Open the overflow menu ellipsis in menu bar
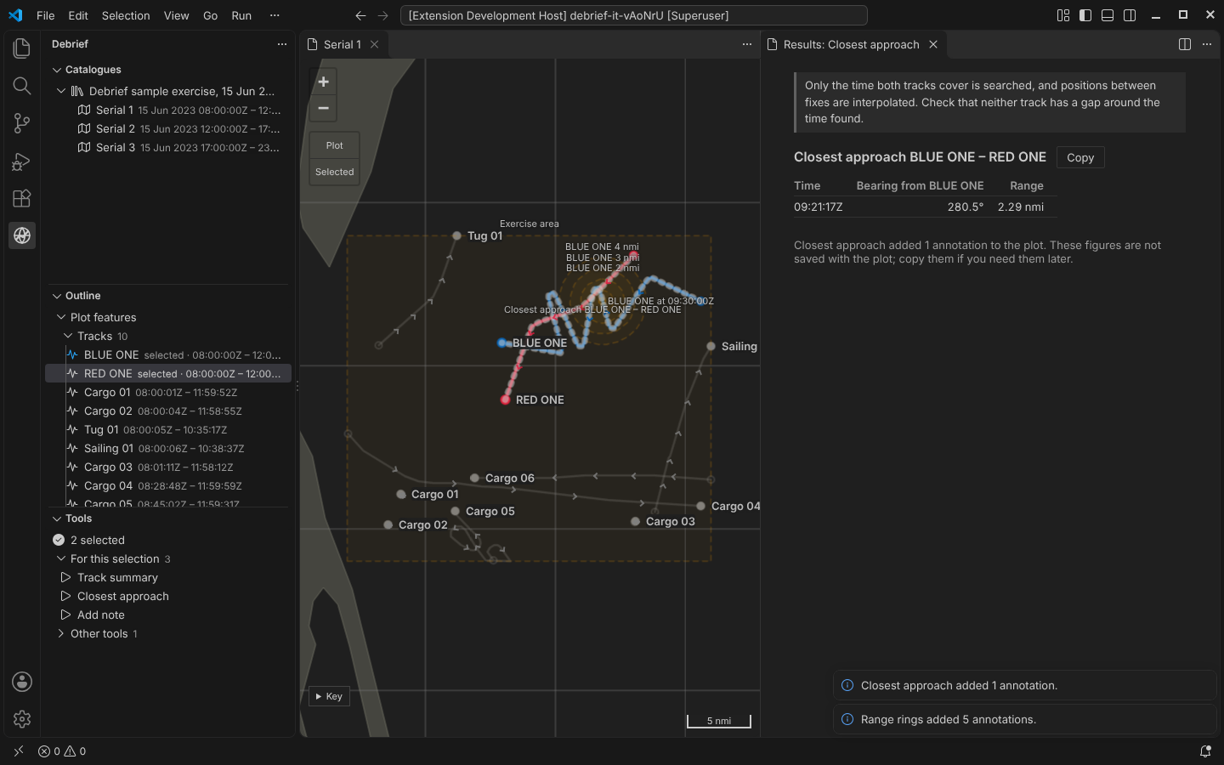The image size is (1224, 765). pyautogui.click(x=275, y=15)
